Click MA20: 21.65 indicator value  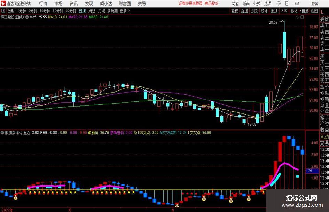[x=78, y=17]
